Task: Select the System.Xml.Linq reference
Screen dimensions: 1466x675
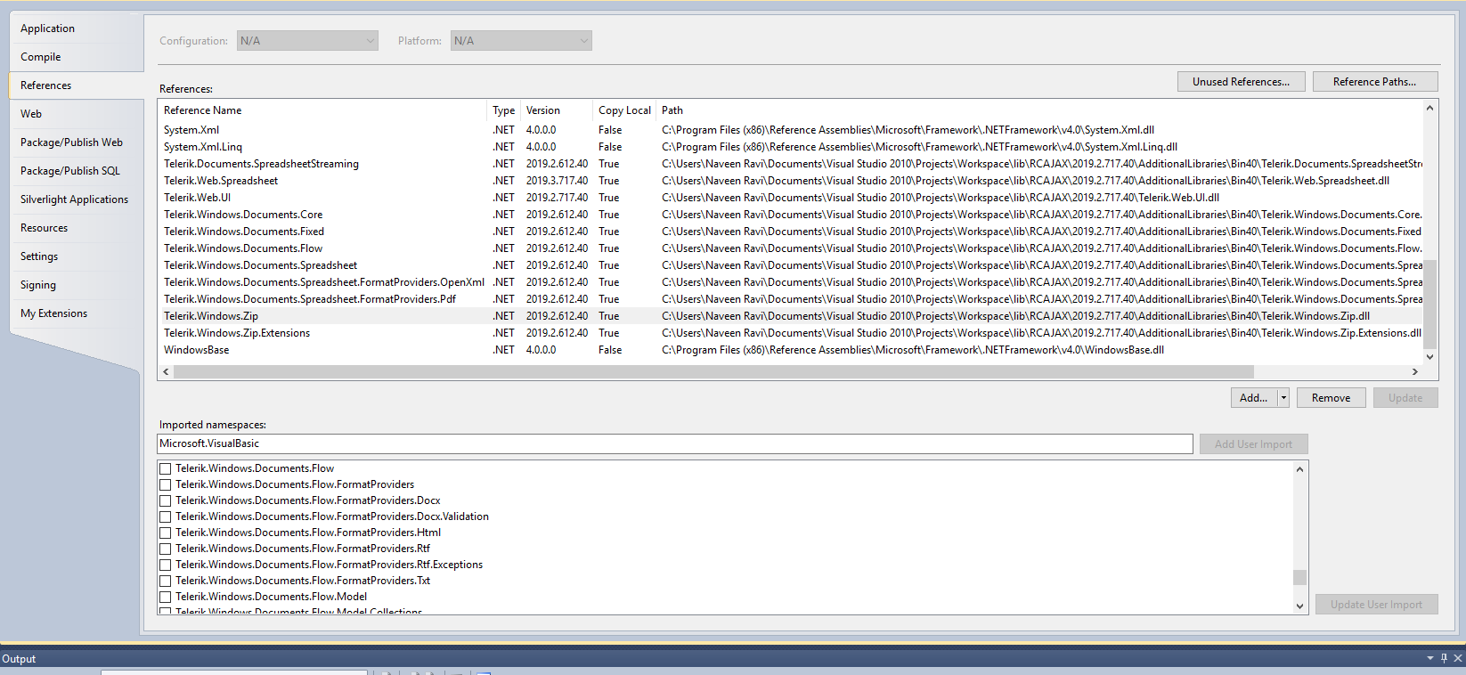Action: pyautogui.click(x=791, y=147)
